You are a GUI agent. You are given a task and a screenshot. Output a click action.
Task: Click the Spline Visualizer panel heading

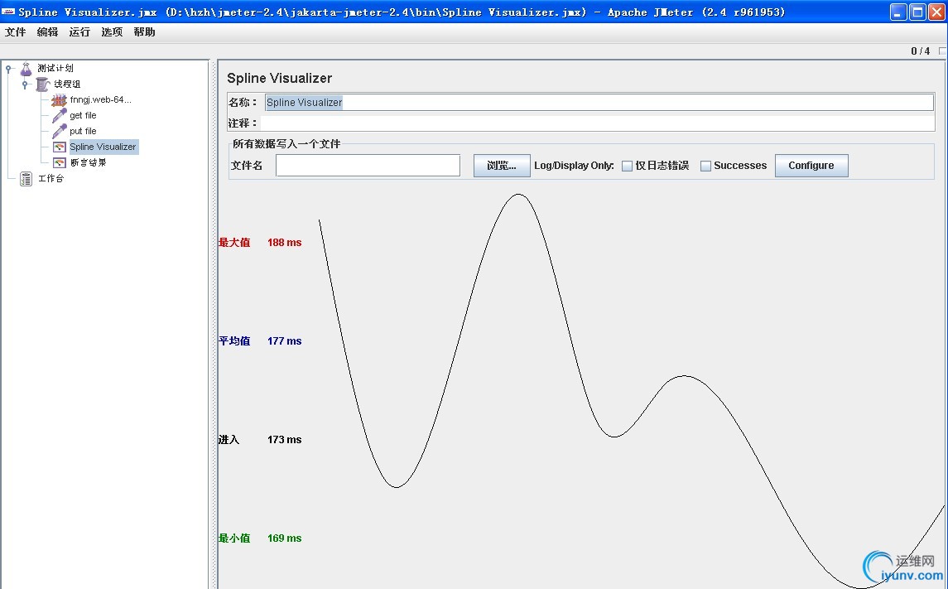pos(279,79)
